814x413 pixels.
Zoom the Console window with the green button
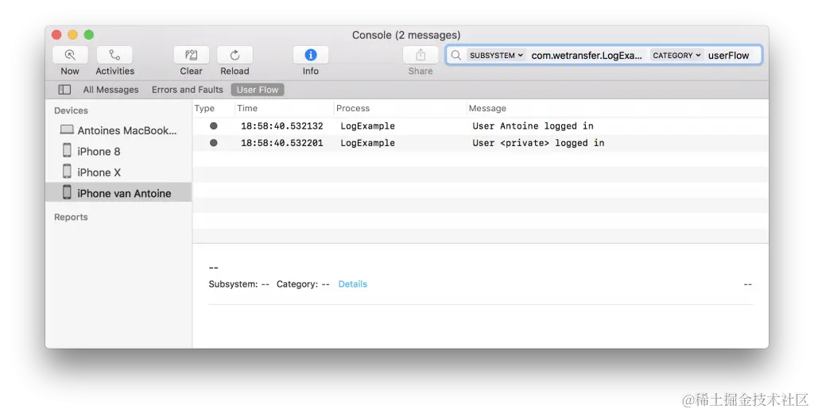click(x=89, y=35)
